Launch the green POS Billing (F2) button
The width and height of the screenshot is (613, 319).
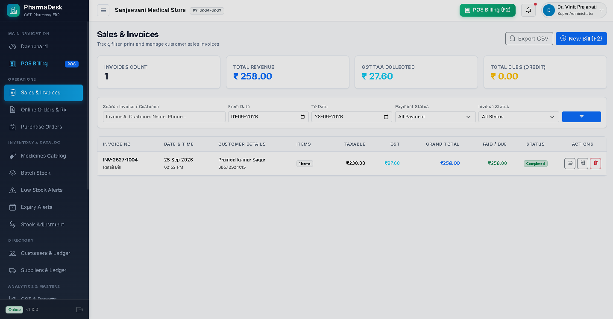click(x=487, y=10)
